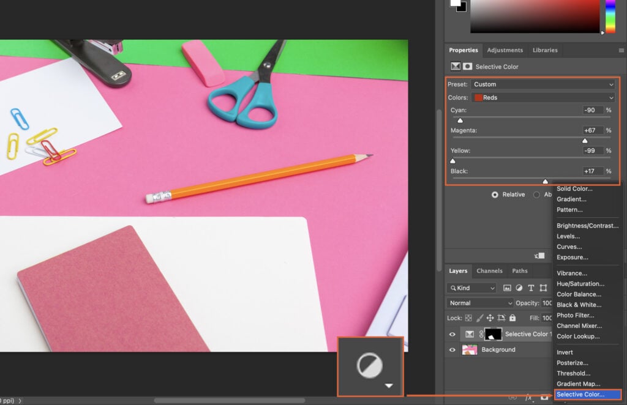Select the pixel layers filter icon
Screen dimensions: 627x405
[x=507, y=288]
